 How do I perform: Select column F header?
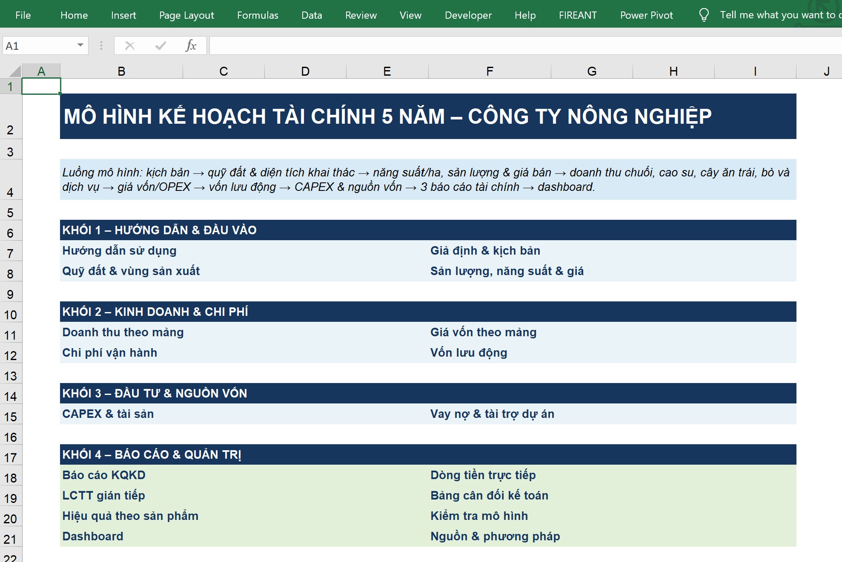pos(490,71)
